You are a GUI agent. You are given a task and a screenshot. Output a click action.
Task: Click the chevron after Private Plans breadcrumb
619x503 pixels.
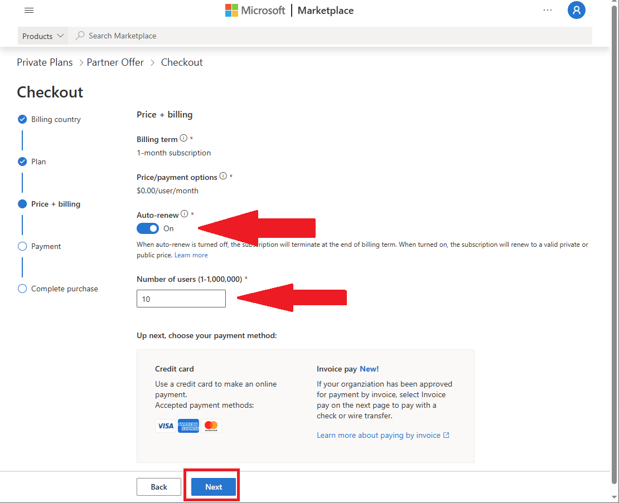click(81, 63)
